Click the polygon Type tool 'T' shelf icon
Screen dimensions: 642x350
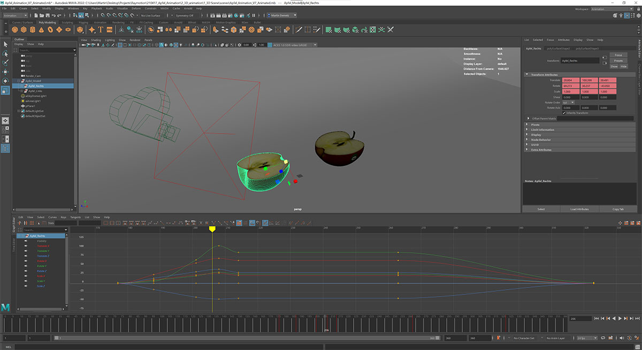pyautogui.click(x=100, y=30)
